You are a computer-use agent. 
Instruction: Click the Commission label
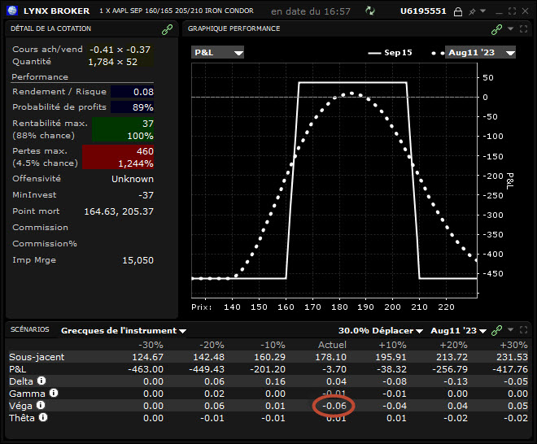(x=40, y=228)
